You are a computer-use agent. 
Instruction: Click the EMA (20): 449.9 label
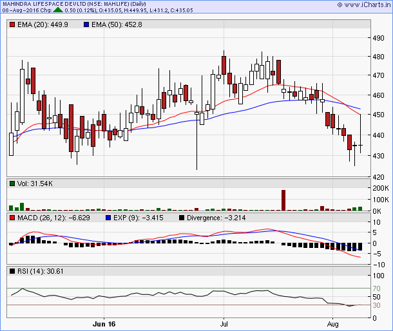tap(43, 24)
